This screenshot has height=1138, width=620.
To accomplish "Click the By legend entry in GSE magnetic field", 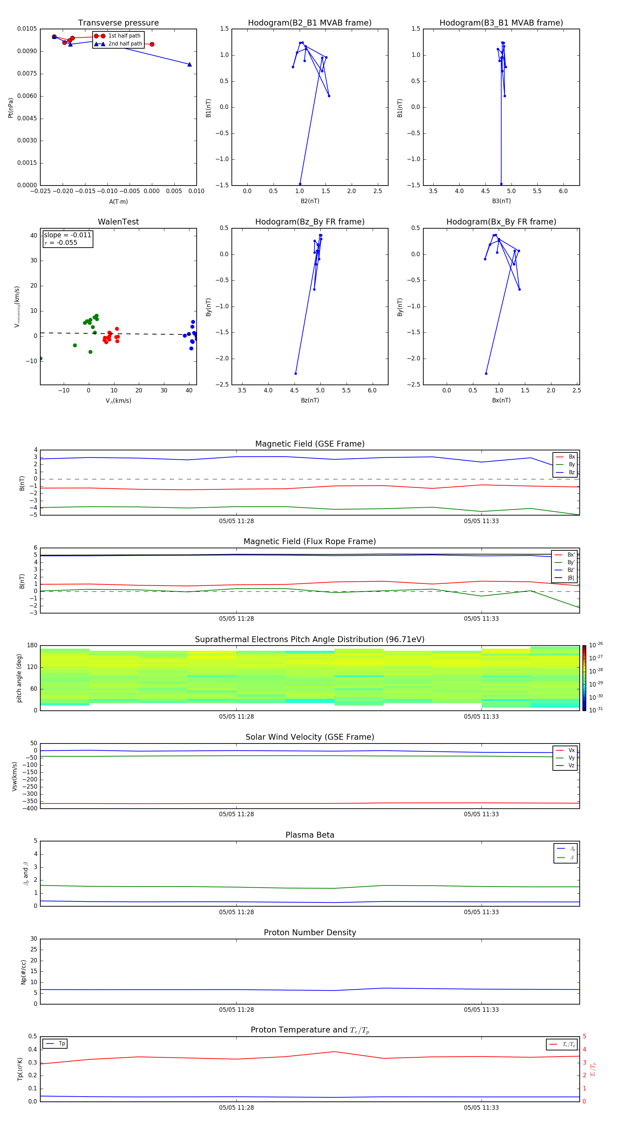I will (565, 464).
